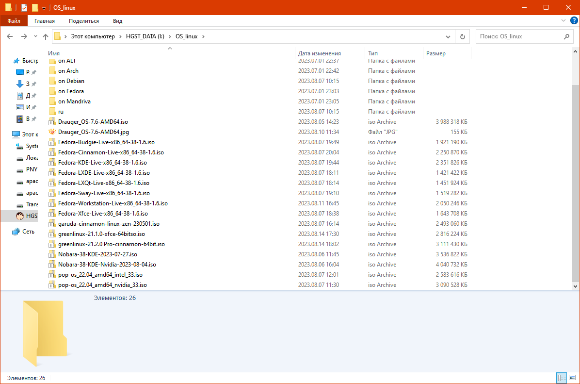580x384 pixels.
Task: Click Properties icon in Quick Access Toolbar
Action: (24, 7)
